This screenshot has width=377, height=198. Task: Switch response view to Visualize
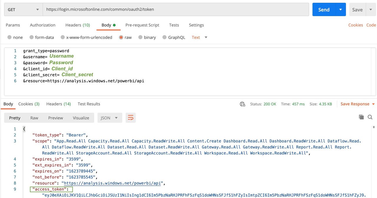click(81, 118)
